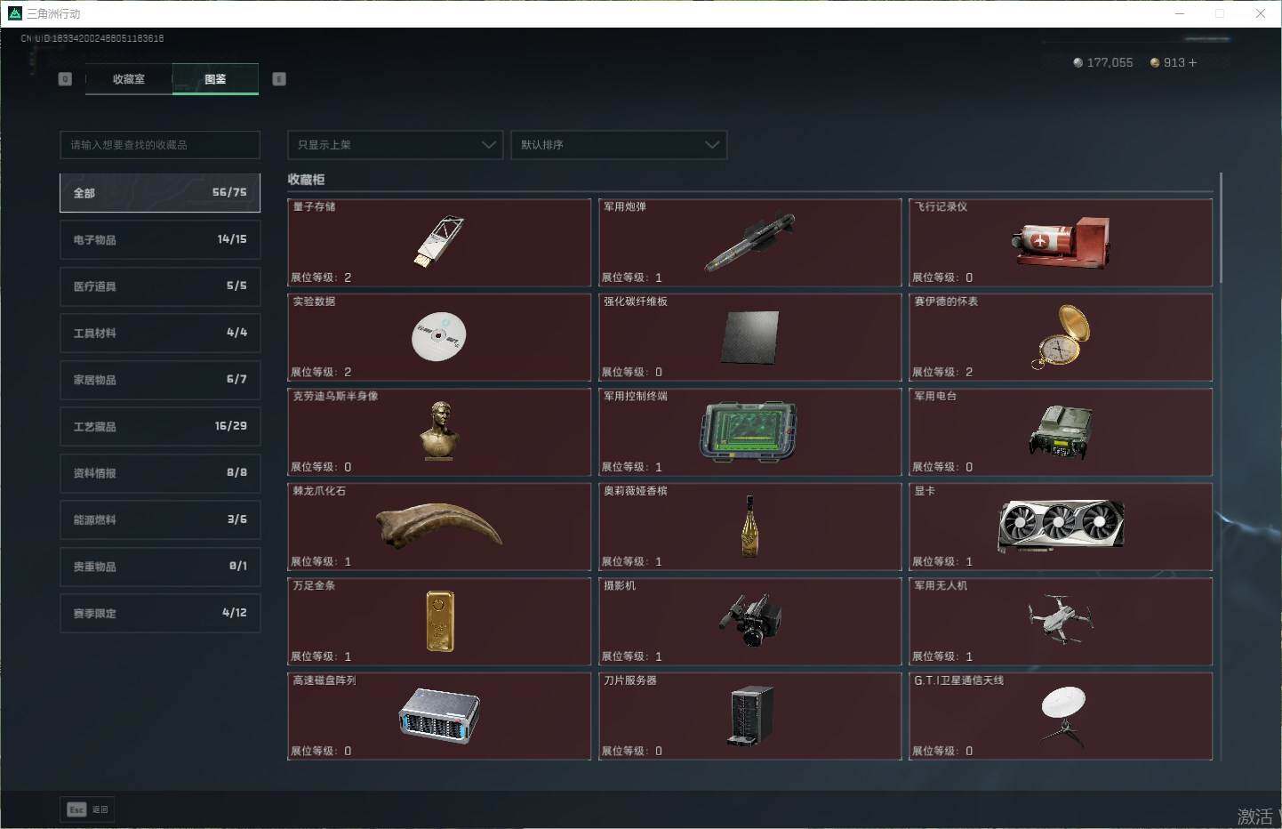Click the 军用无人机 drone icon

pyautogui.click(x=1060, y=619)
